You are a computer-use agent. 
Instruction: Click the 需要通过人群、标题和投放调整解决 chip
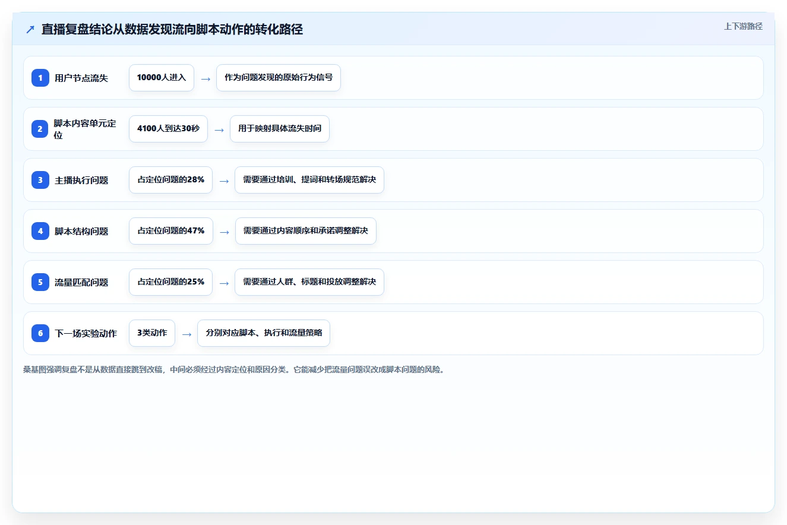309,282
